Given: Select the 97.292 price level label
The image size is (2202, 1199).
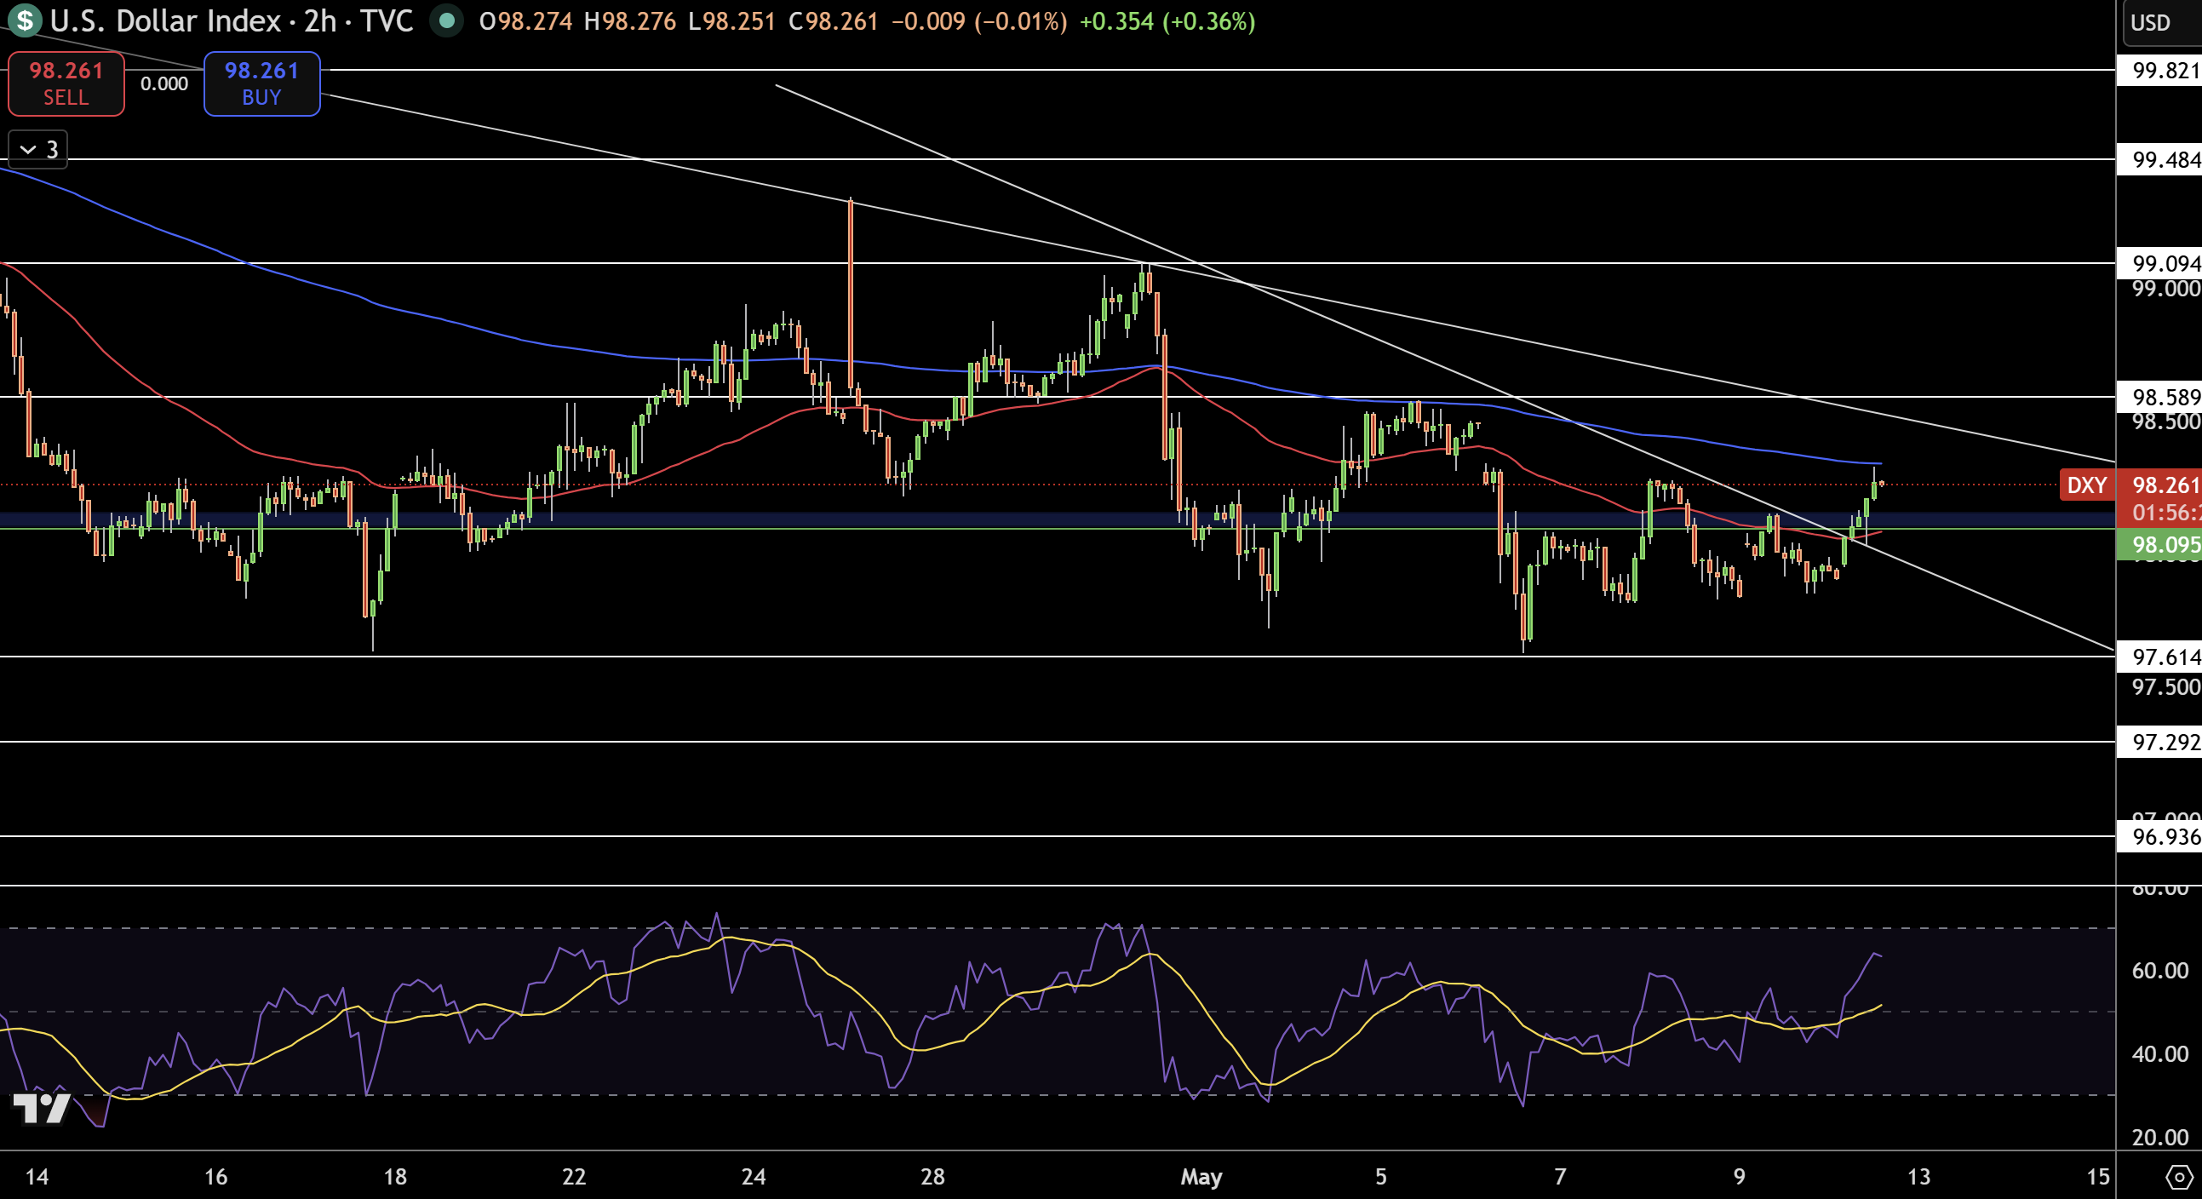Looking at the screenshot, I should pos(2159,742).
